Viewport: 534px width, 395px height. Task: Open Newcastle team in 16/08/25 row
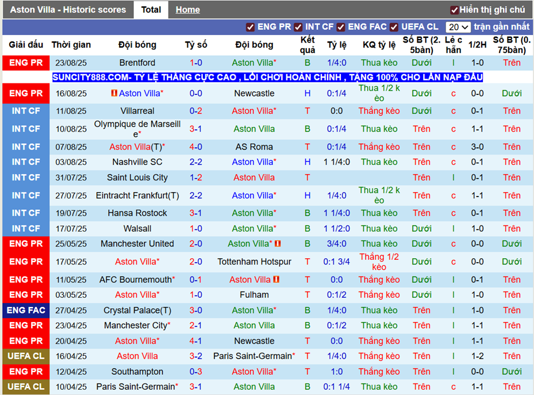(x=254, y=93)
